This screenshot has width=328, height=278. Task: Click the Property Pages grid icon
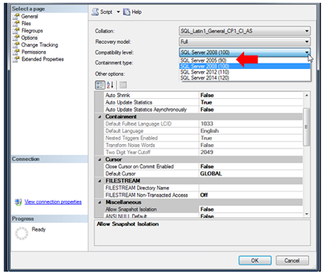123,85
